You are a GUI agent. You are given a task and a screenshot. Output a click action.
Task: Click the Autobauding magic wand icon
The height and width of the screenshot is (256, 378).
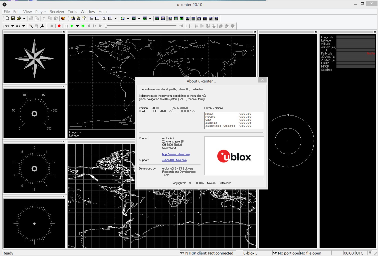(x=31, y=26)
